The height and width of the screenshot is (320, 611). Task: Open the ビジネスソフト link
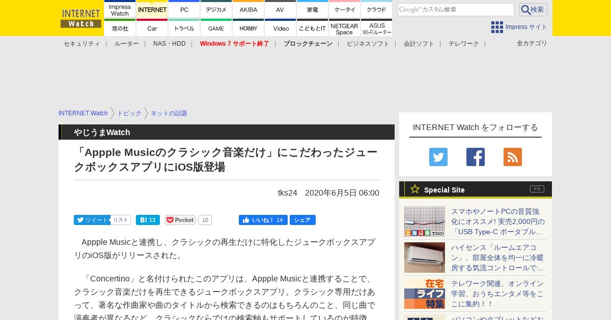click(368, 44)
